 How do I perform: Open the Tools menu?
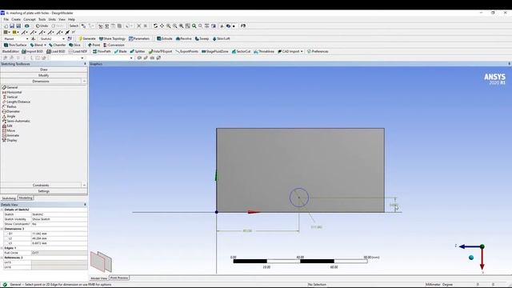coord(42,19)
